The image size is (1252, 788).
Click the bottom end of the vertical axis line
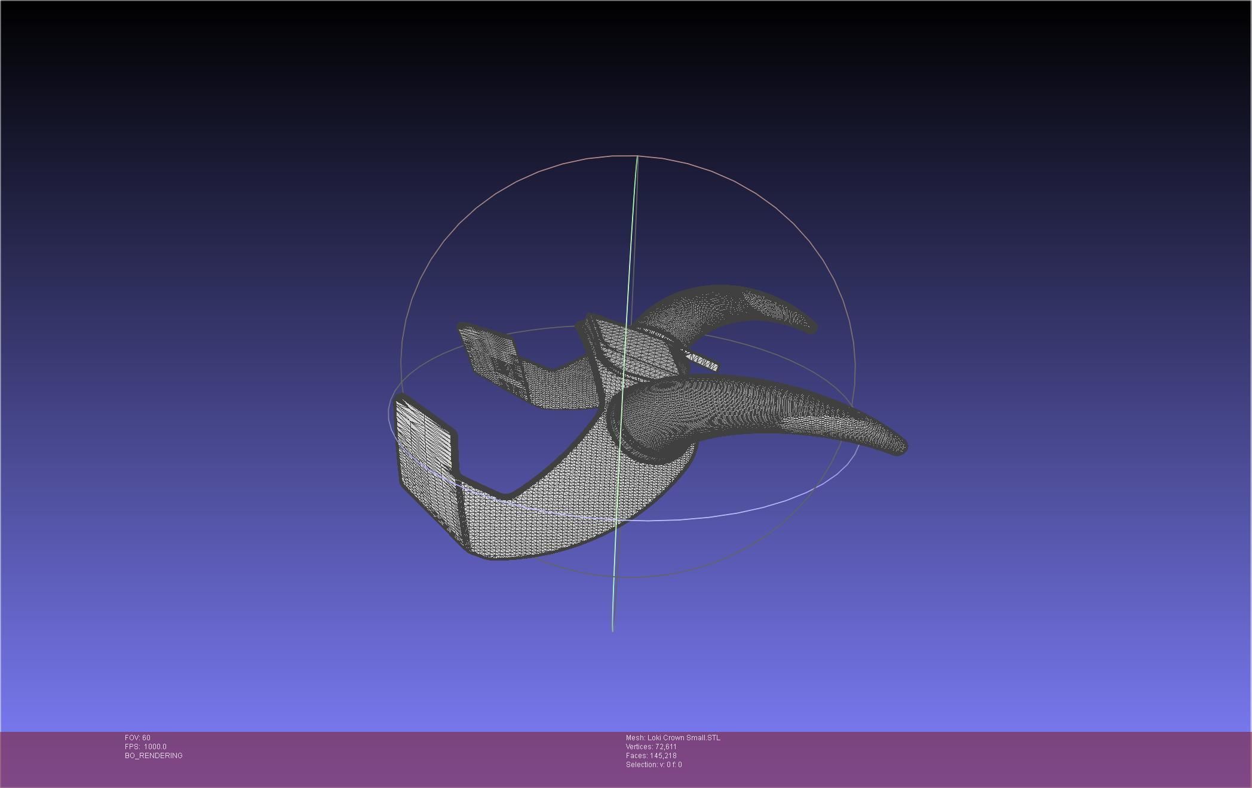pos(612,629)
